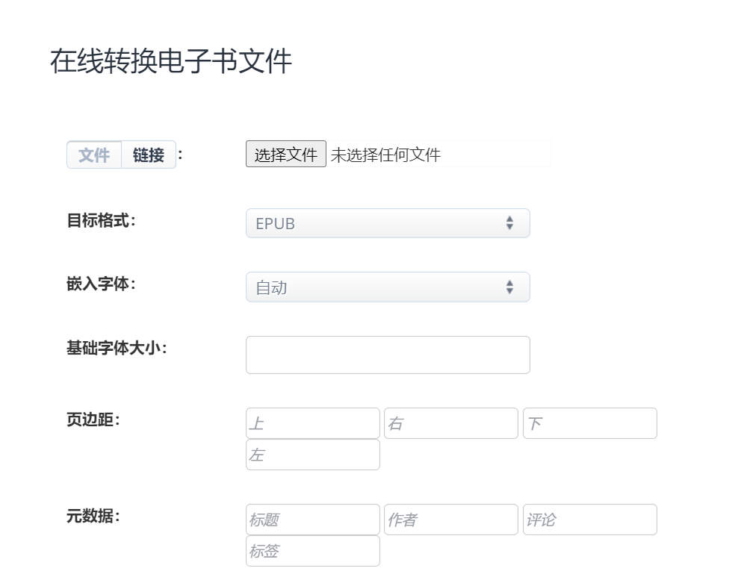Click the 右 margin input field
Image resolution: width=744 pixels, height=580 pixels.
(450, 423)
